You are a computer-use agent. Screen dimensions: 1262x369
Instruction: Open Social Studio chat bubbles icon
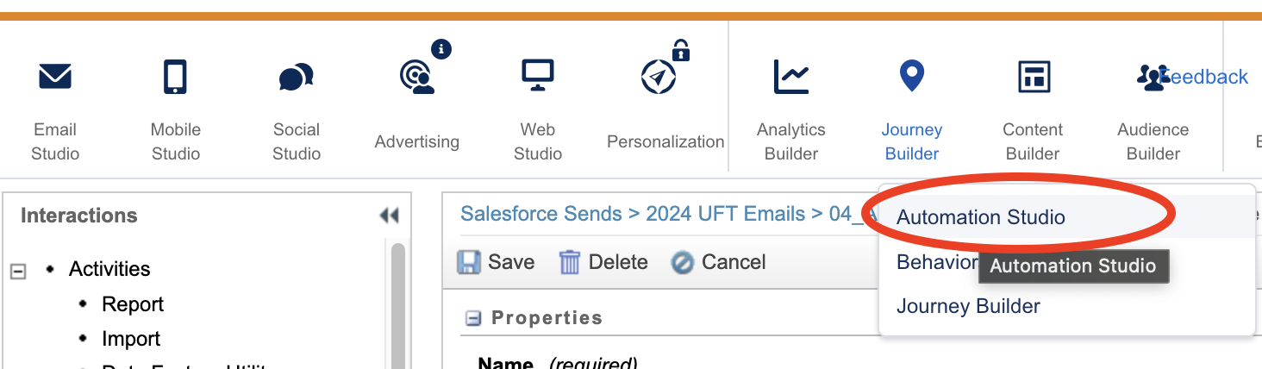296,78
